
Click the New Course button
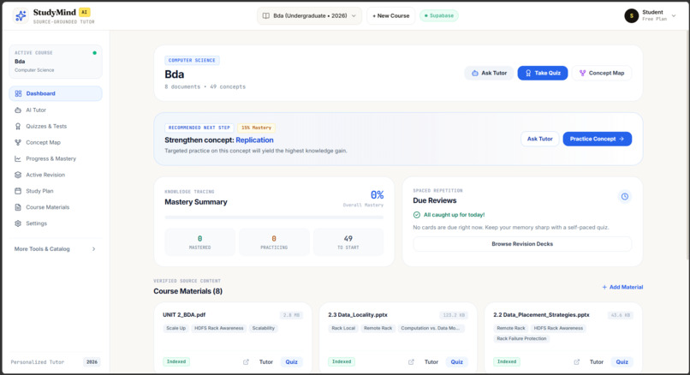coord(390,16)
